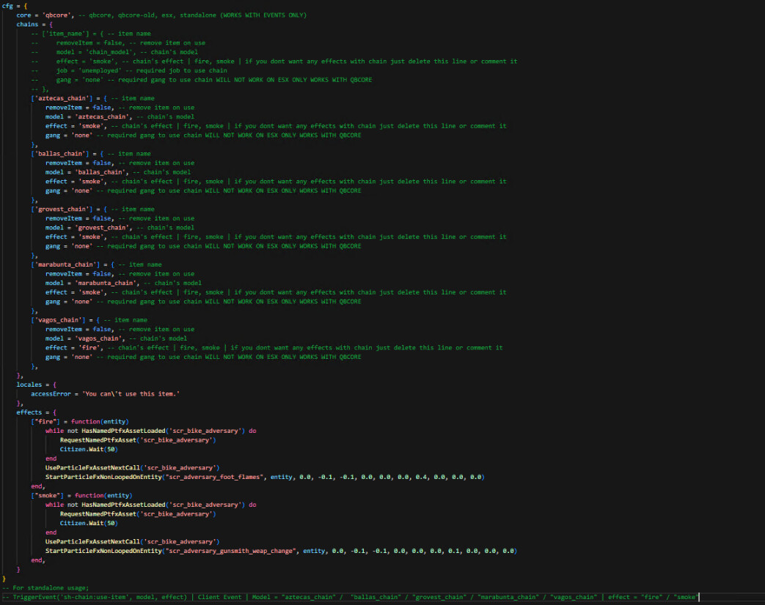765x605 pixels.
Task: Click UseParticleFxAssetNextCall inside the smoke function
Action: (x=92, y=542)
